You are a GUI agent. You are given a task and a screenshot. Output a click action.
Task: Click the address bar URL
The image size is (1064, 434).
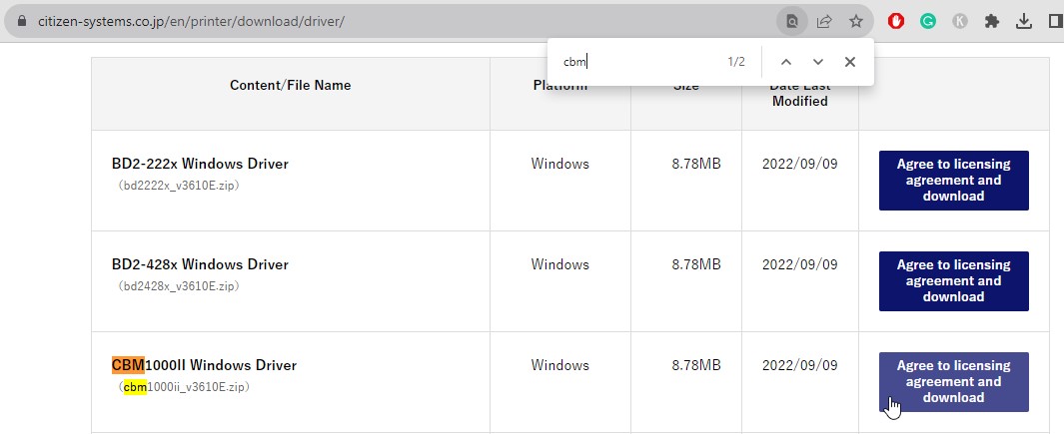coord(192,21)
